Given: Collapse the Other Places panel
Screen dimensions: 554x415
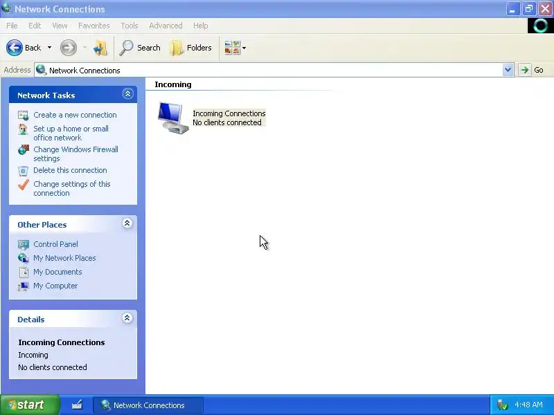Looking at the screenshot, I should pos(127,223).
